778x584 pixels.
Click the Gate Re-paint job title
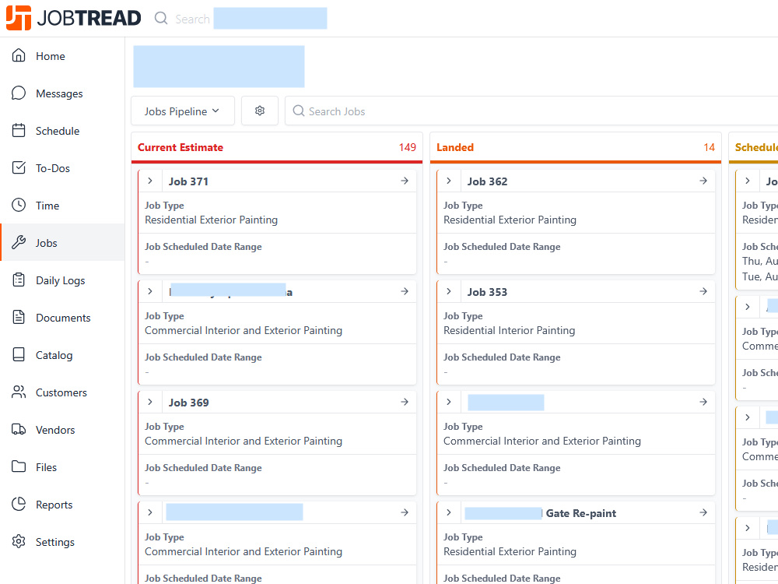(581, 513)
